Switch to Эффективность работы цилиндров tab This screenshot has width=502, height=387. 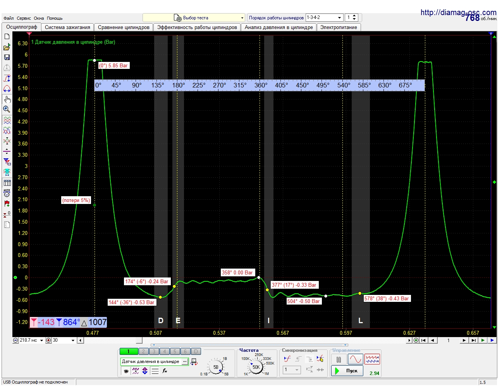(x=197, y=27)
